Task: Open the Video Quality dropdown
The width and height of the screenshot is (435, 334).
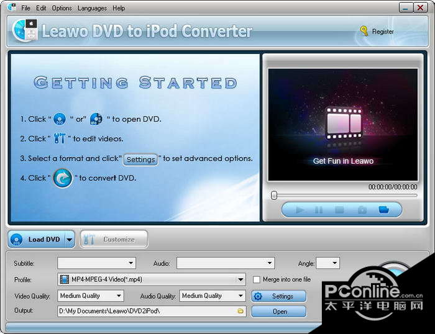Action: 91,296
